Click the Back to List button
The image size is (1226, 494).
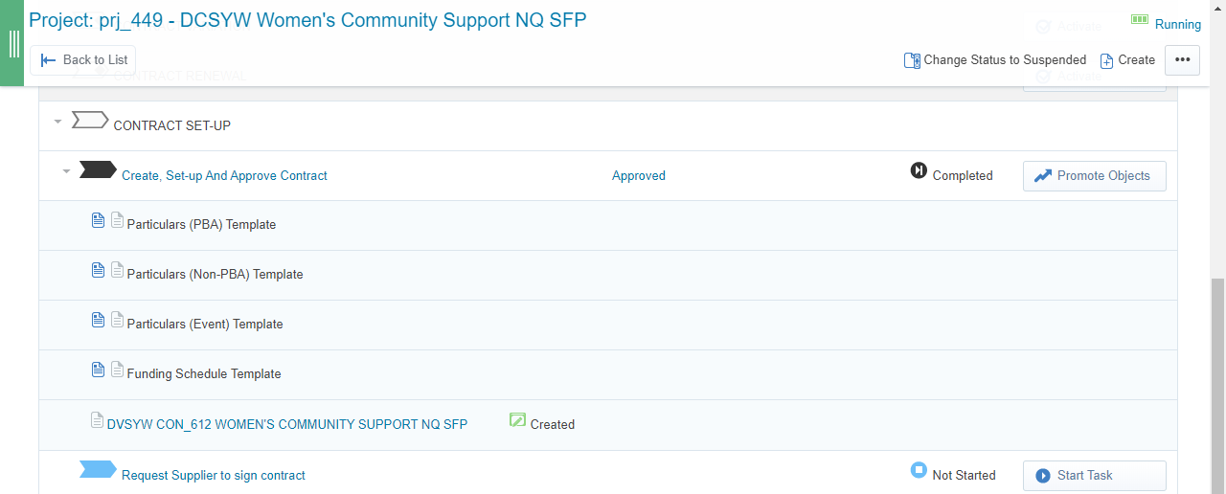click(x=83, y=59)
